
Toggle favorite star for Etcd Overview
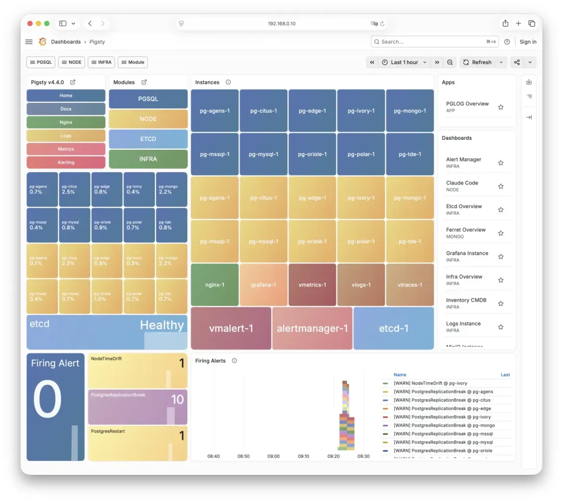pos(501,209)
